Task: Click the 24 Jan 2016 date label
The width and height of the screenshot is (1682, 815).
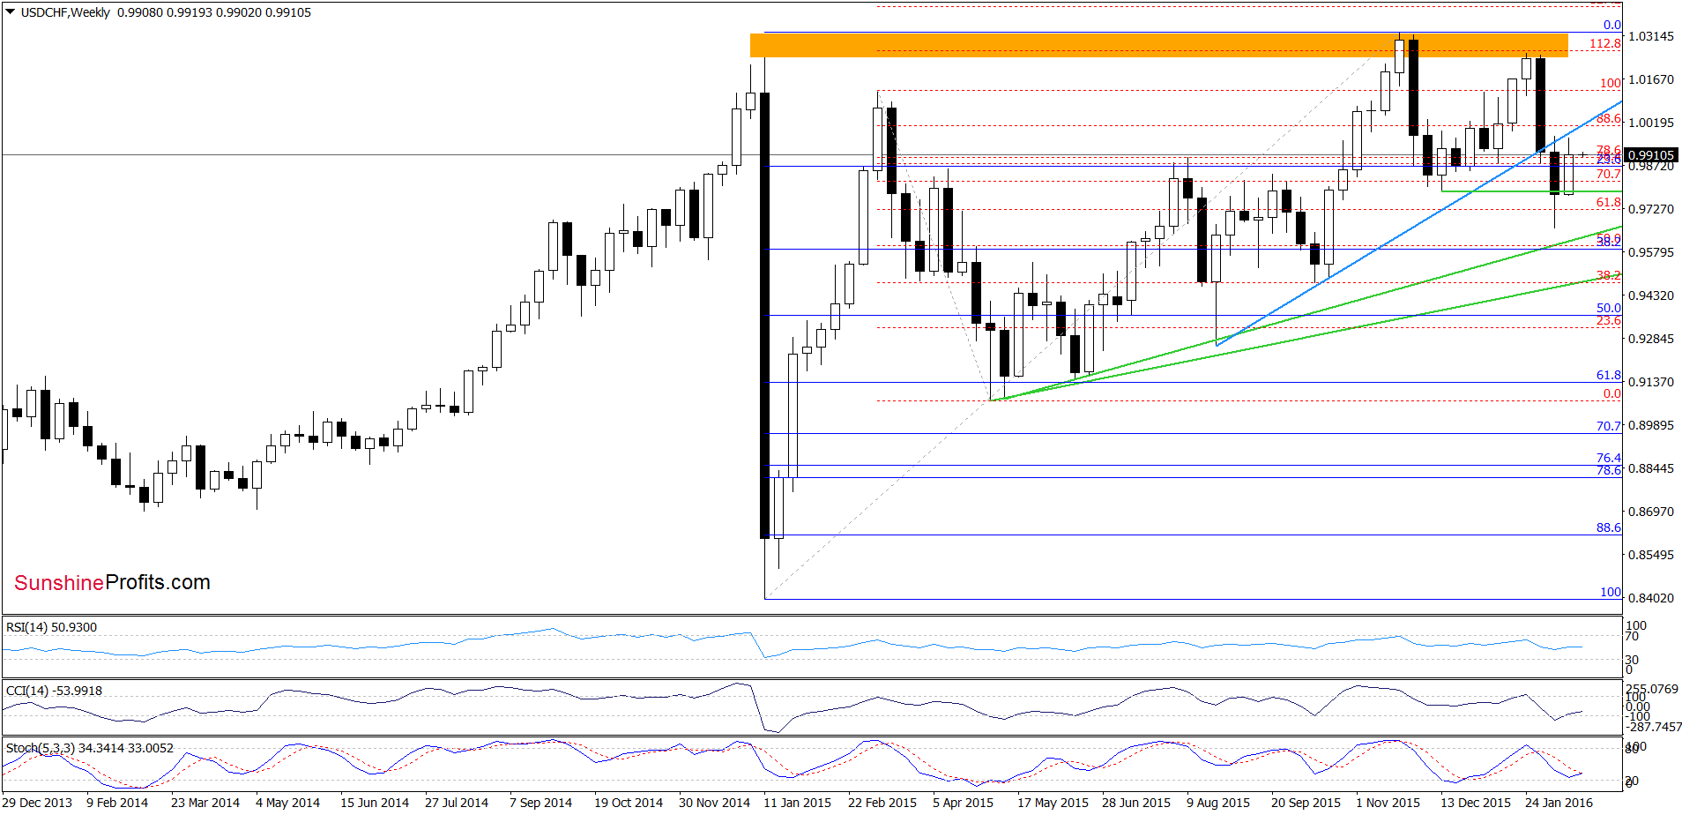Action: 1559,802
